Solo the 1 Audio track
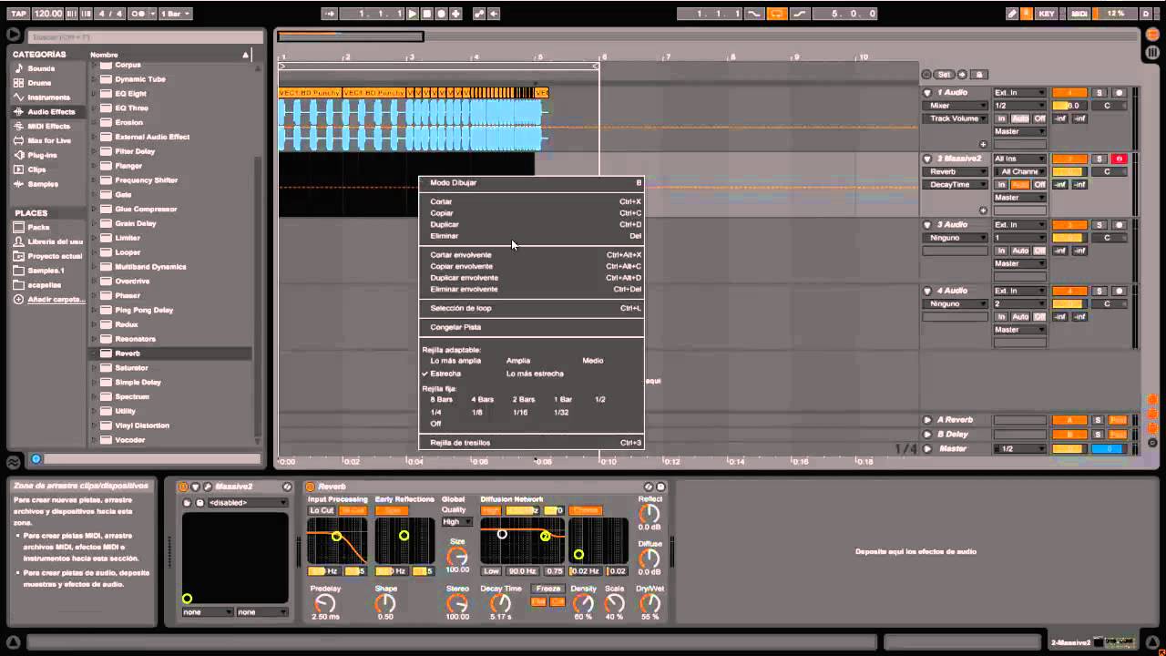This screenshot has width=1166, height=656. tap(1100, 93)
